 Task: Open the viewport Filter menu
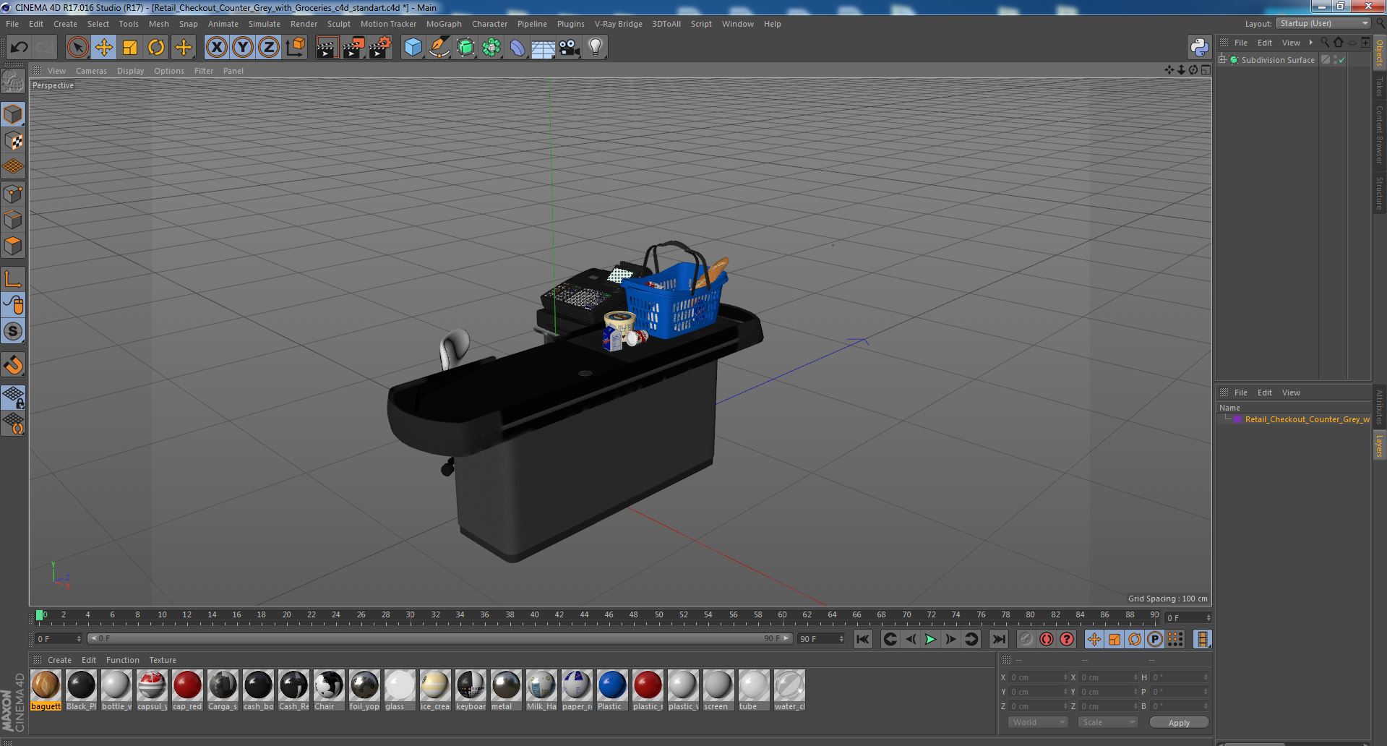[204, 71]
